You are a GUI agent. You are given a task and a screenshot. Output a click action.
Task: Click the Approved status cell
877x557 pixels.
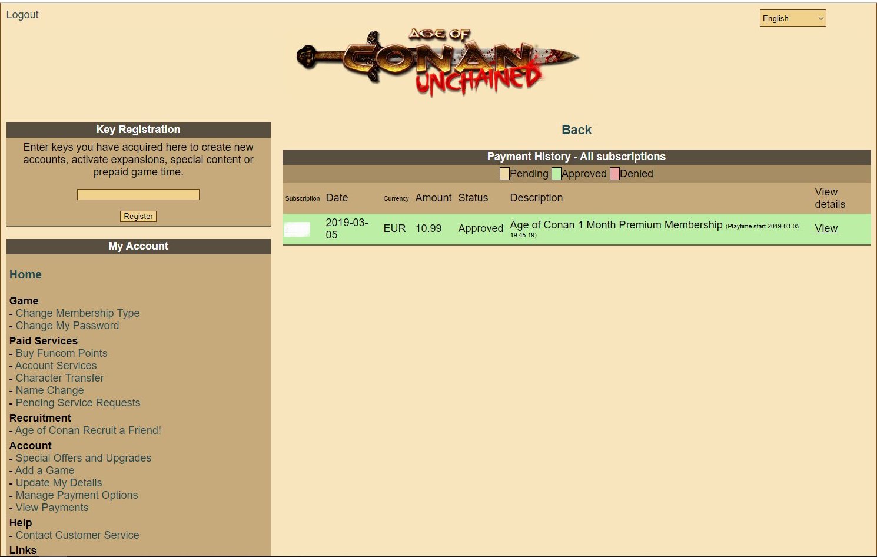pyautogui.click(x=480, y=228)
